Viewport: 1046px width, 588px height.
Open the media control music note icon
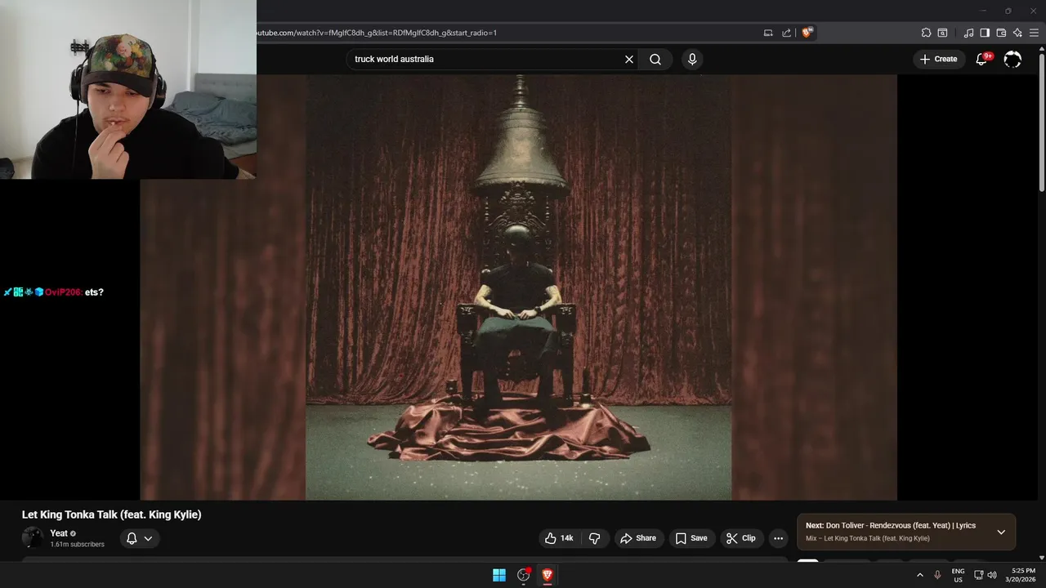969,33
